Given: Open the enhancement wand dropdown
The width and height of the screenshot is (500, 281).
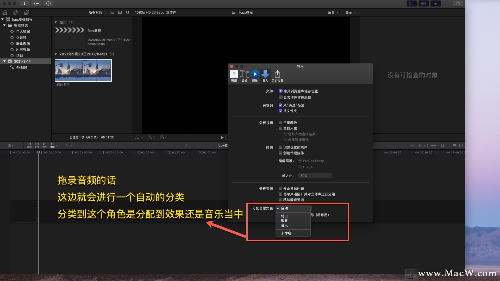Looking at the screenshot, I should [x=152, y=137].
